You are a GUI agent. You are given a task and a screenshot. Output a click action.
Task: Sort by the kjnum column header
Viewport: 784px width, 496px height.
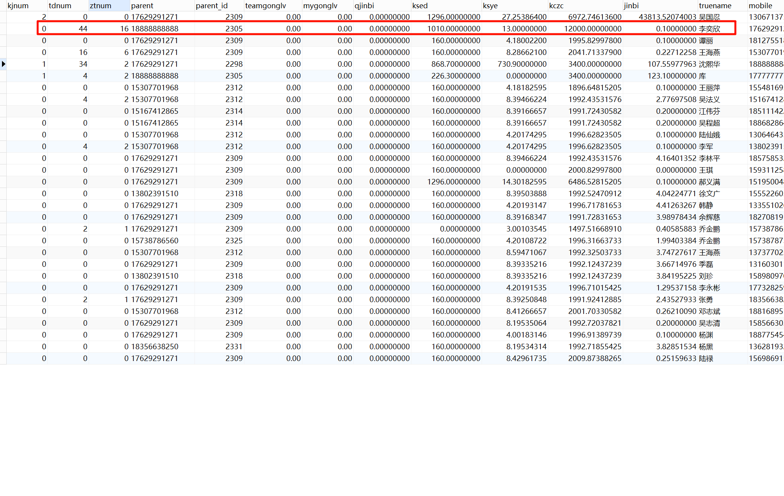18,5
